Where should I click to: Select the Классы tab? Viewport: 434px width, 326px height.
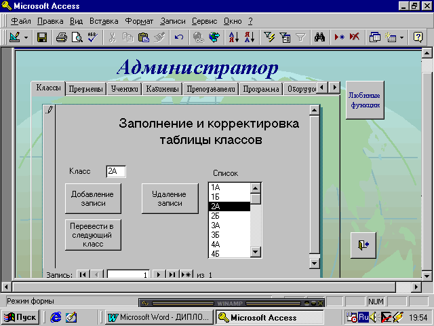pos(48,88)
